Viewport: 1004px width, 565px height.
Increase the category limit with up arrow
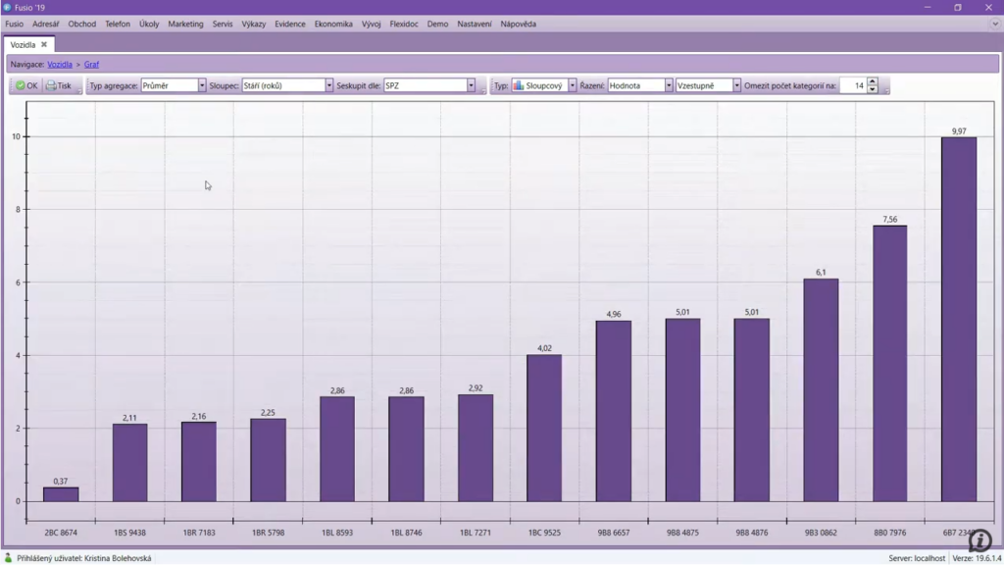click(x=873, y=82)
